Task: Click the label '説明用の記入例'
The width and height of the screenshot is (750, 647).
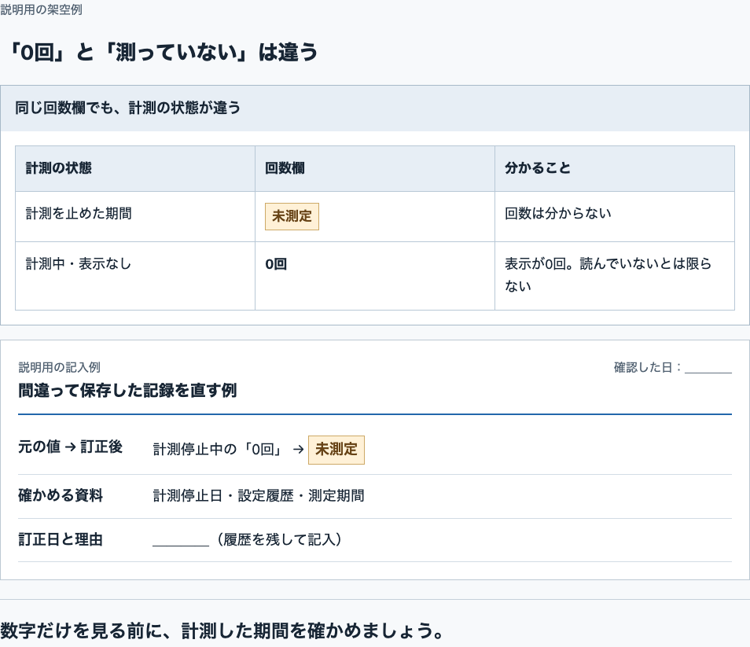Action: pos(59,367)
